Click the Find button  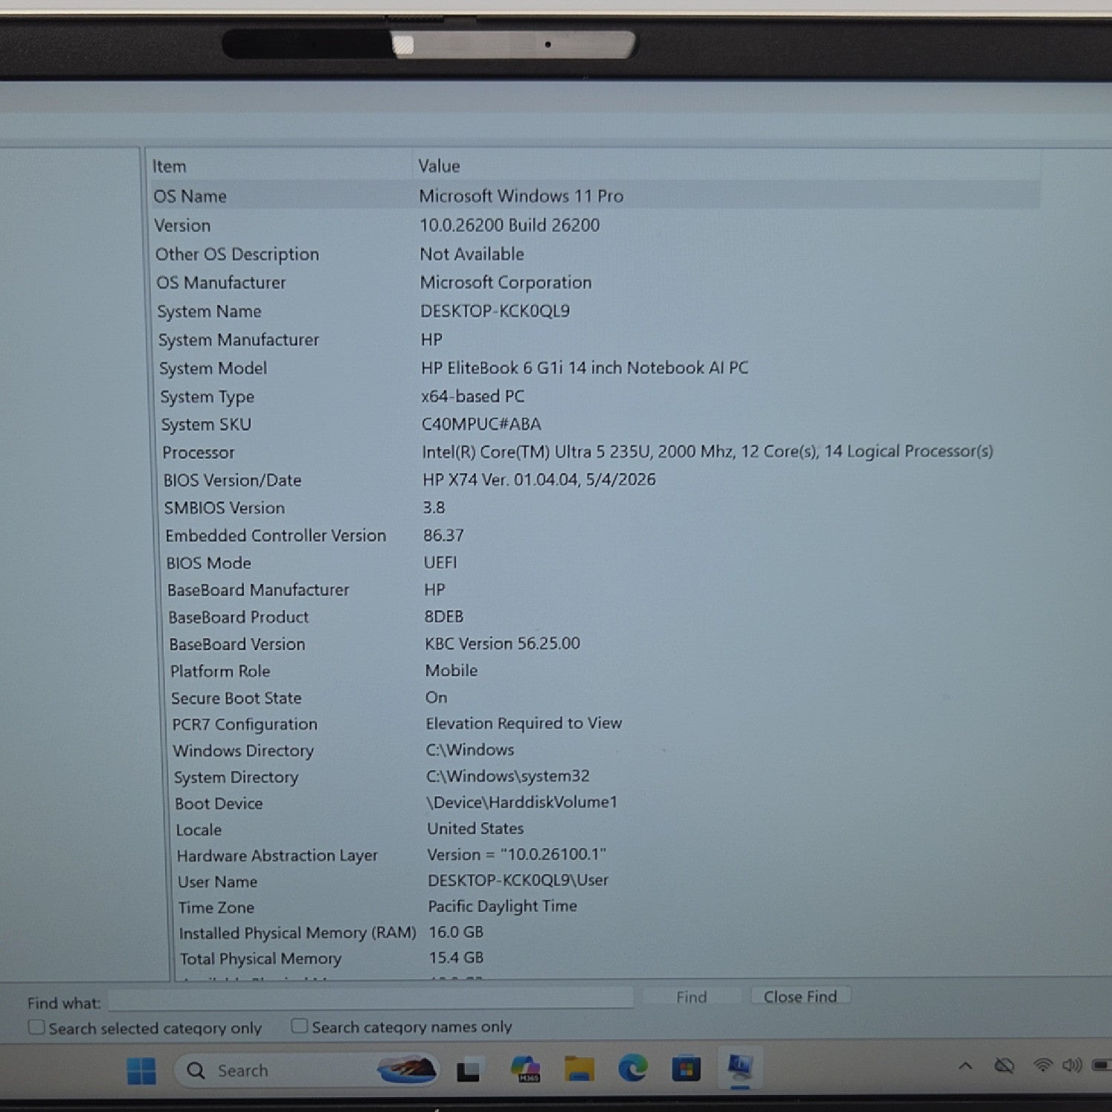point(692,997)
